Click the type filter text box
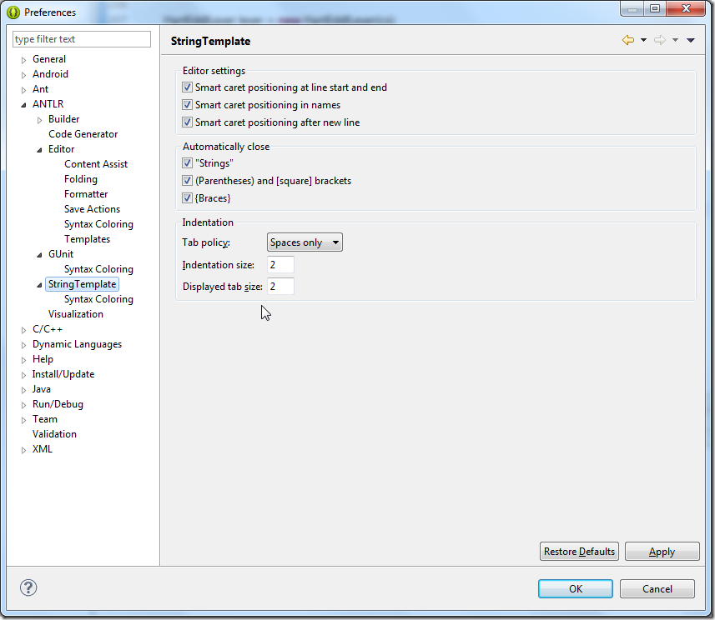Viewport: 715px width, 620px height. [82, 39]
